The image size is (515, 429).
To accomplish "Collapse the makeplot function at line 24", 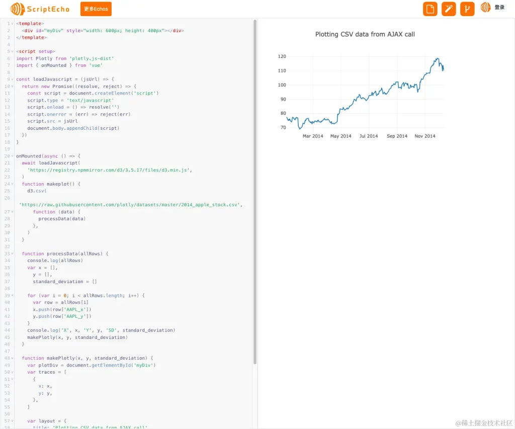I will click(11, 184).
